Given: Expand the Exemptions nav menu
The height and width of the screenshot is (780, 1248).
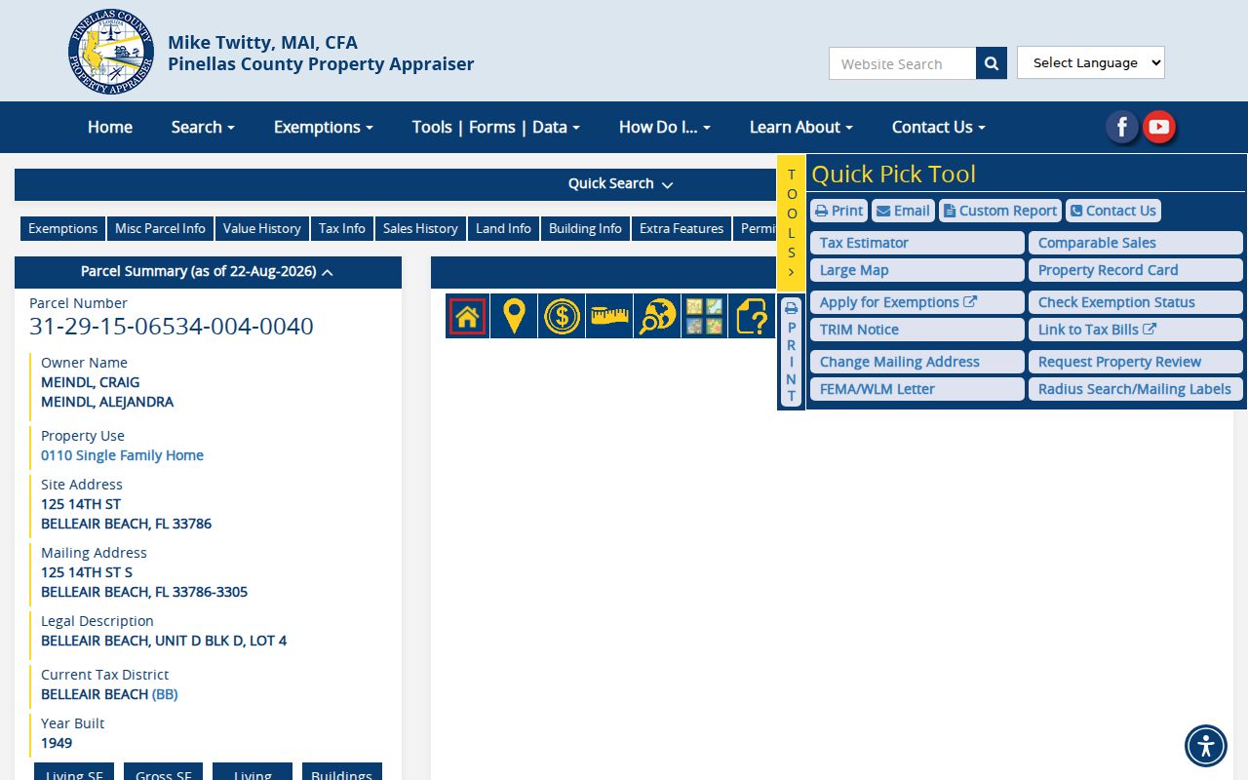Looking at the screenshot, I should 324,127.
